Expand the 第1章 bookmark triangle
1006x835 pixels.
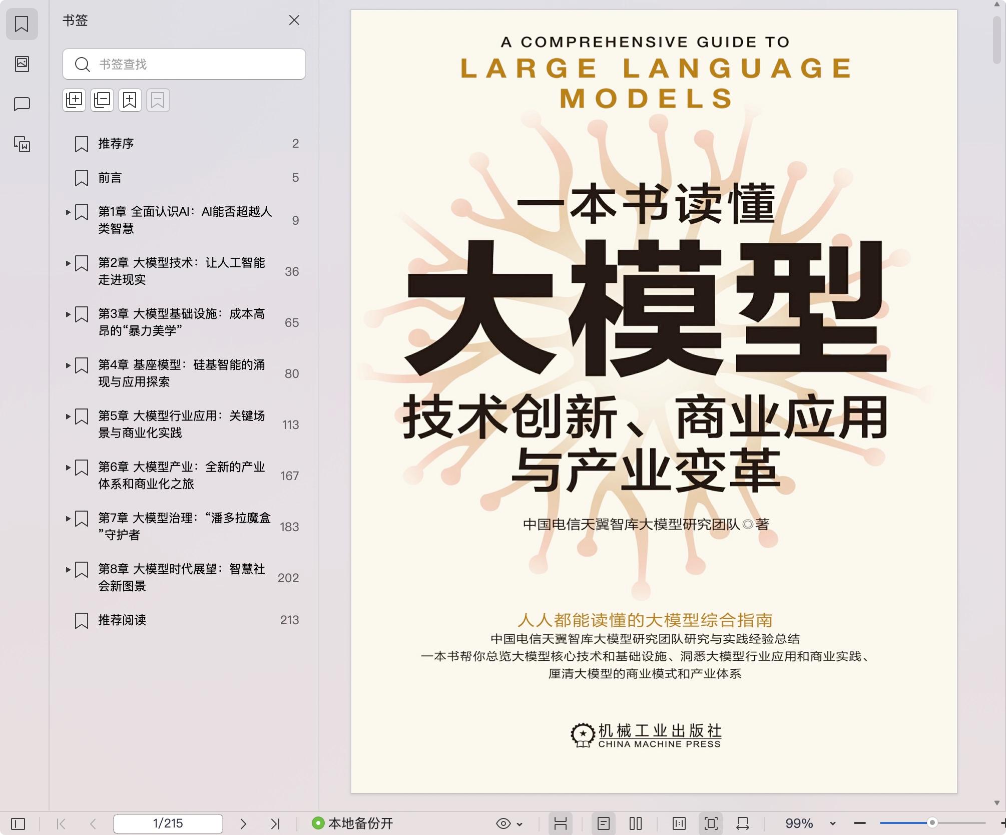(x=68, y=212)
